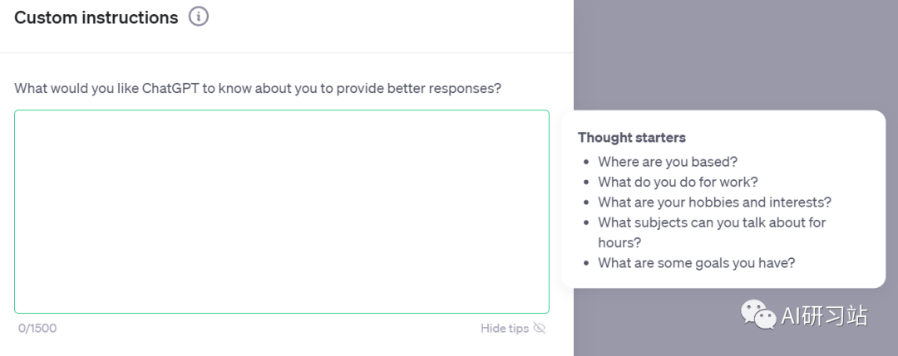This screenshot has height=356, width=898.
Task: Select "What do you do for work?" tip
Action: [x=678, y=182]
